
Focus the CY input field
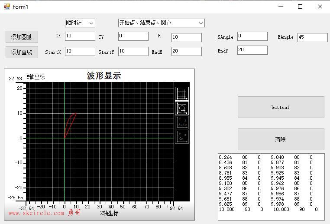click(x=133, y=36)
